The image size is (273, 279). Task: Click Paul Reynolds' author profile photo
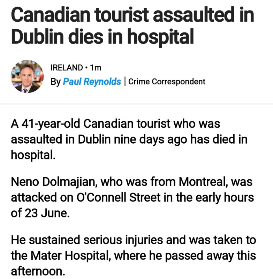click(x=28, y=76)
